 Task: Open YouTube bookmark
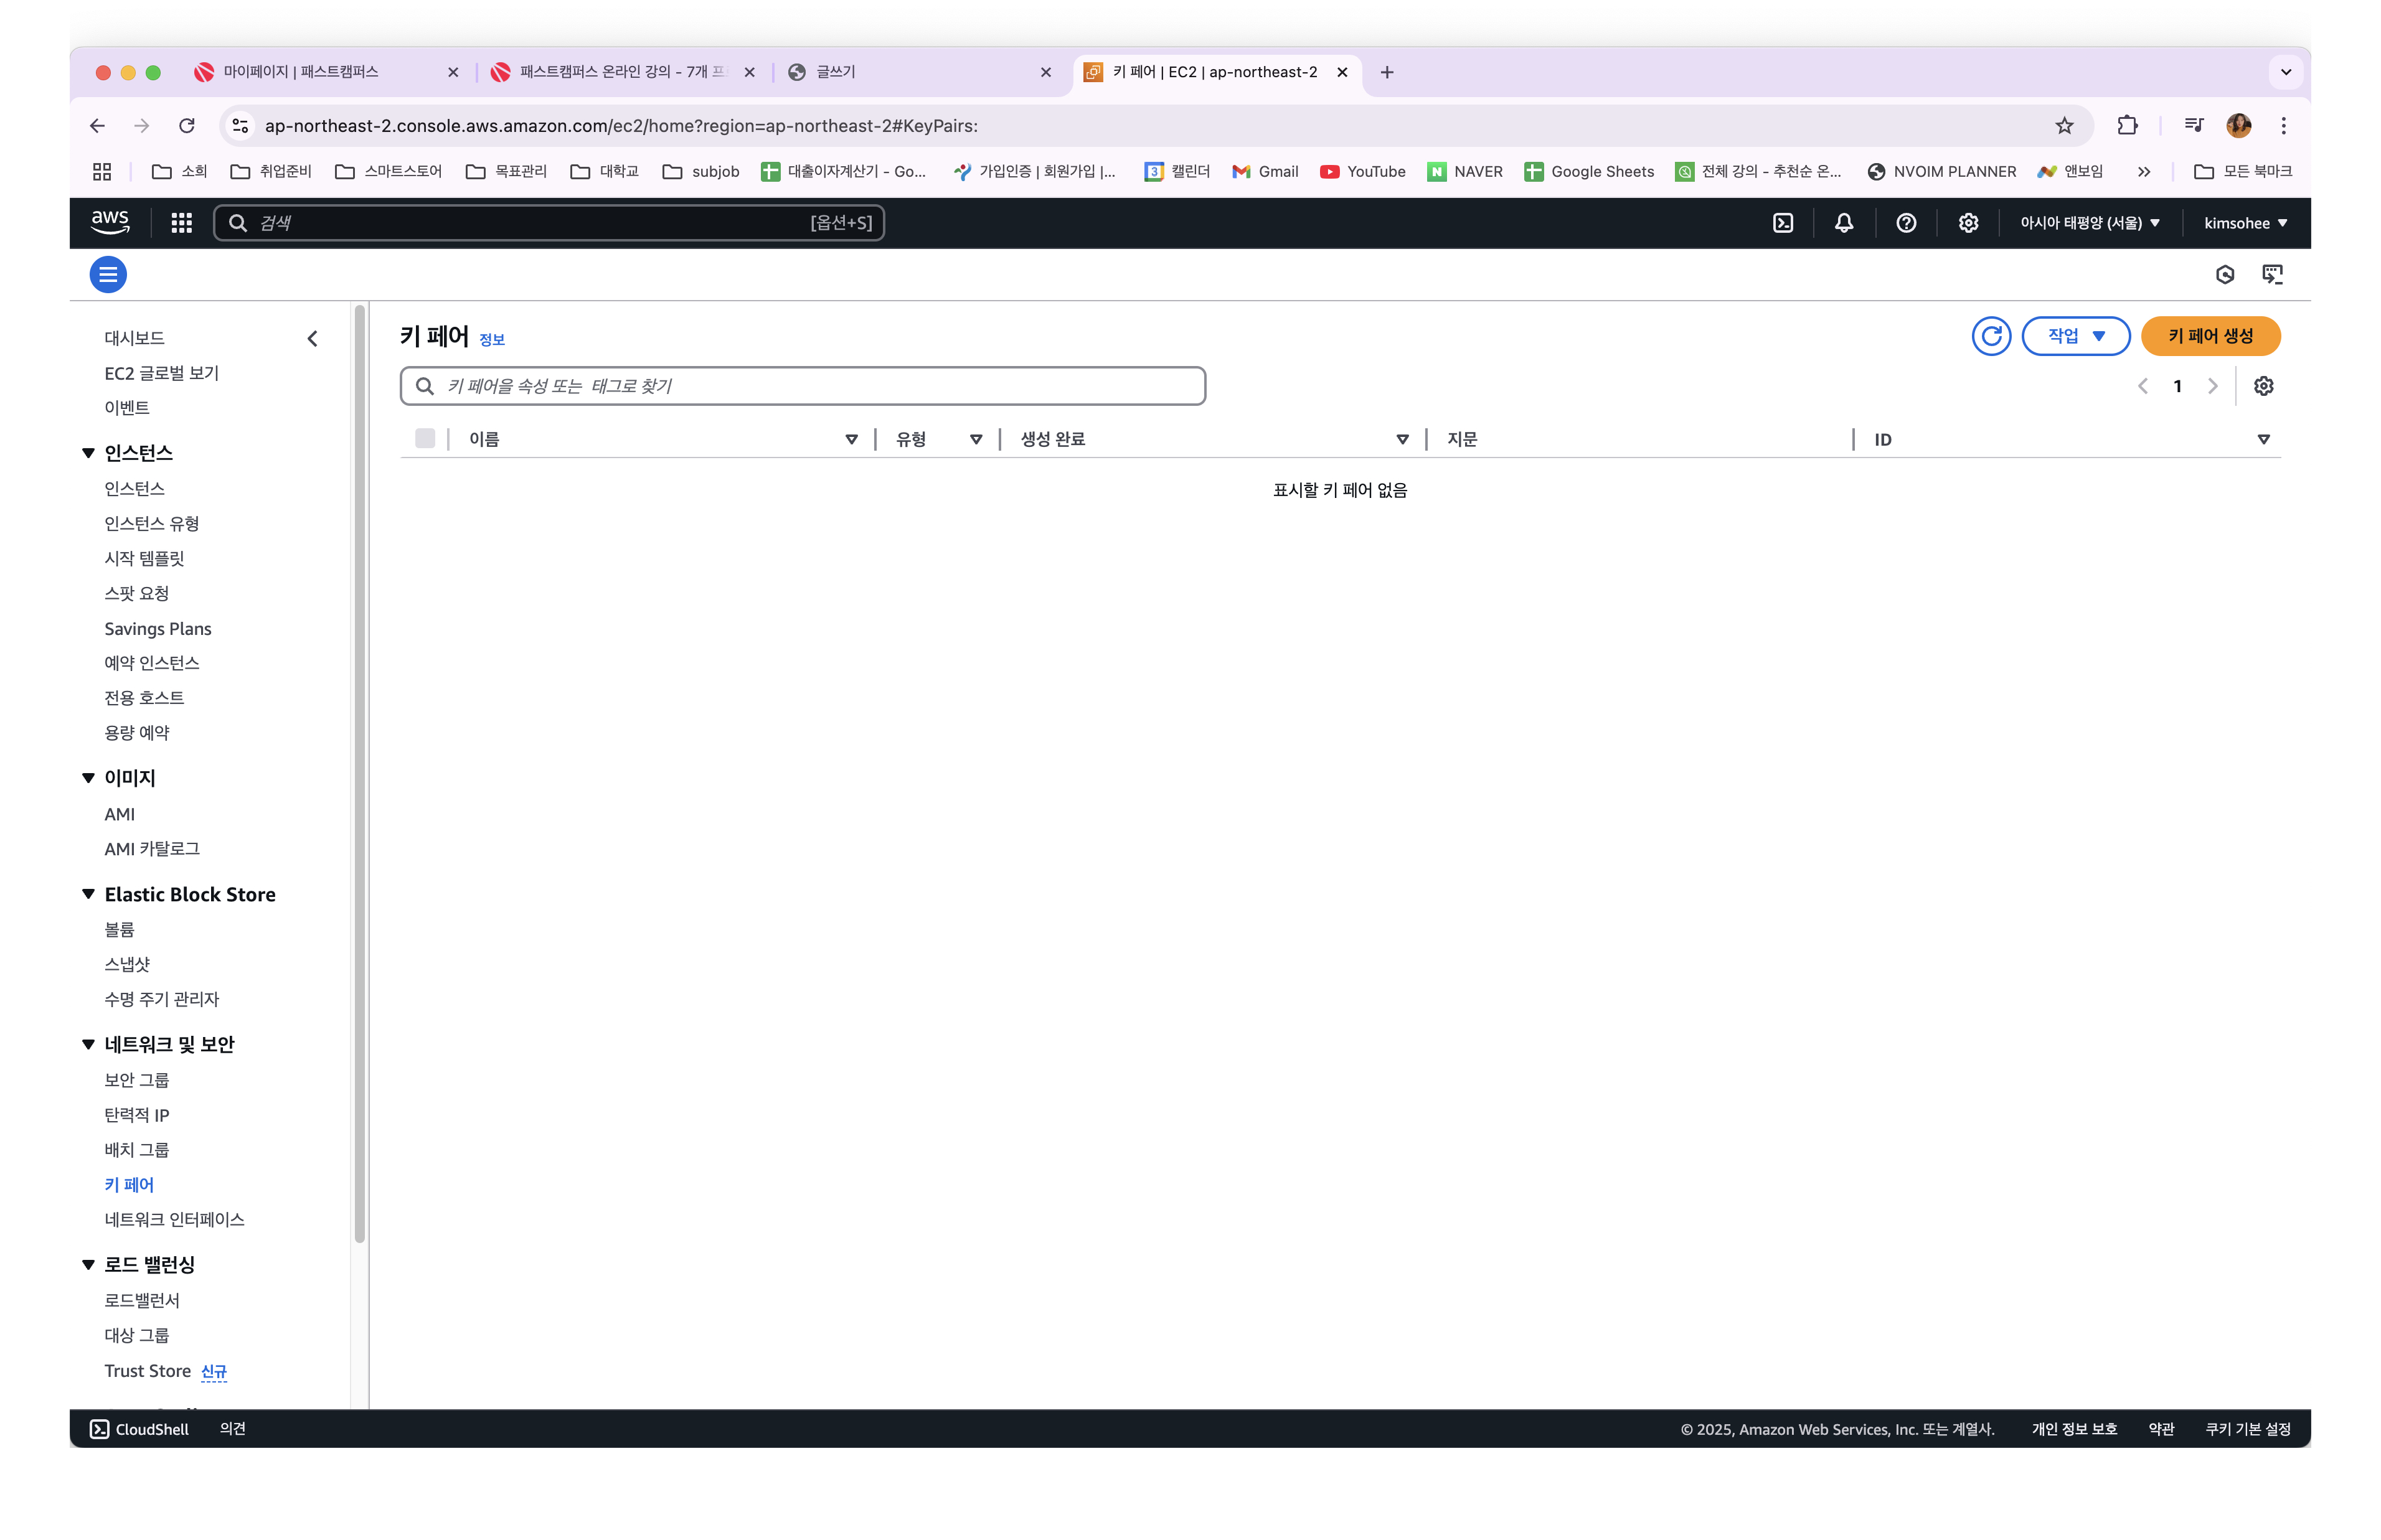point(1362,171)
